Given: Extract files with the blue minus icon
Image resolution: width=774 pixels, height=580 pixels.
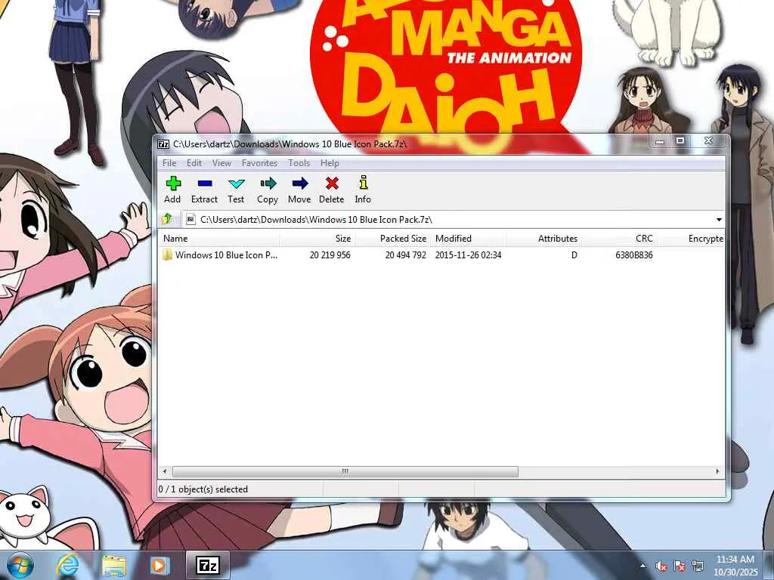Looking at the screenshot, I should [204, 190].
